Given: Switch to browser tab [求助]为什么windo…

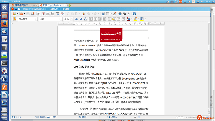Looking at the screenshot, I should 53,5.
